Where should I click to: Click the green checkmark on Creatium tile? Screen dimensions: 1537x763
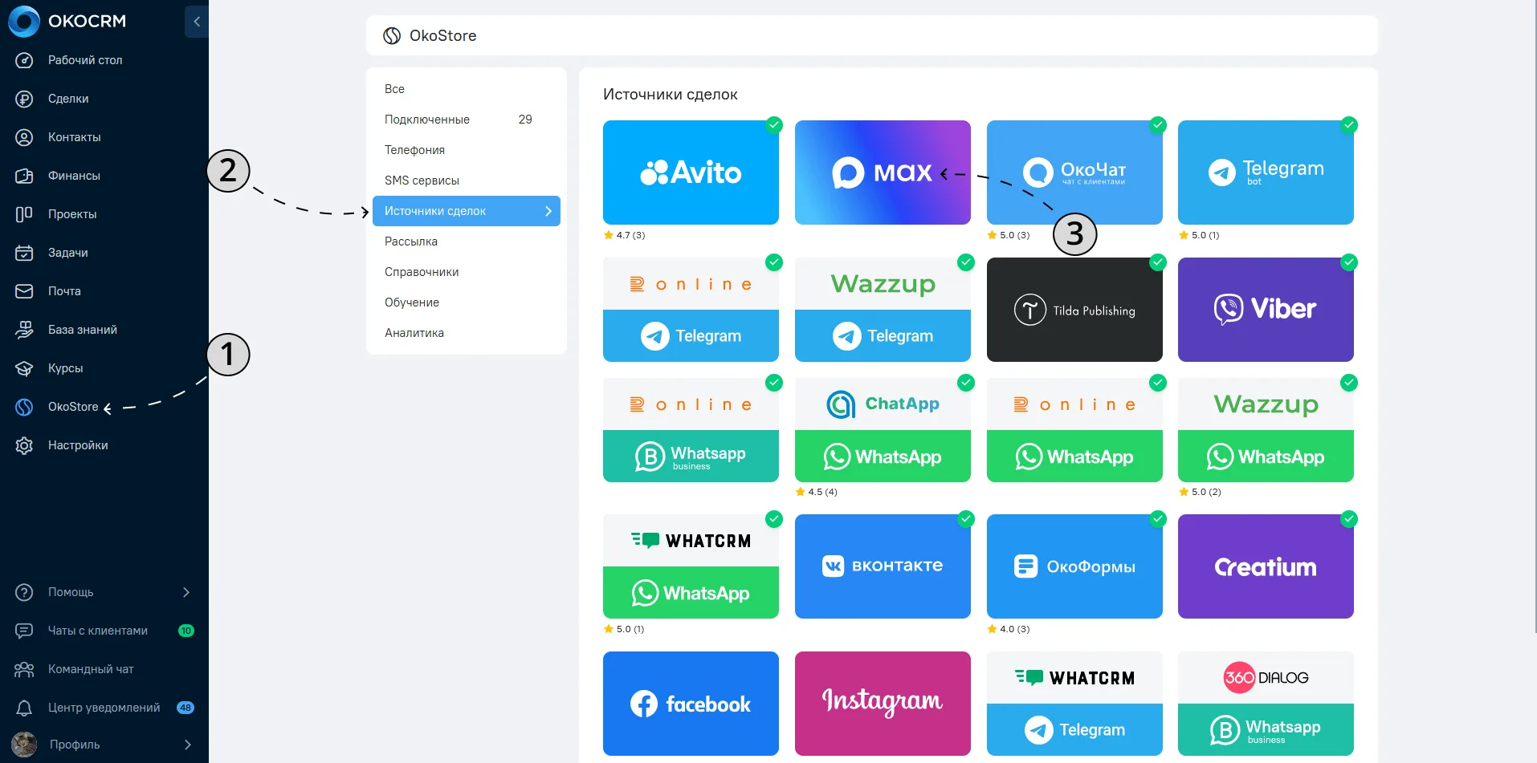pos(1349,518)
